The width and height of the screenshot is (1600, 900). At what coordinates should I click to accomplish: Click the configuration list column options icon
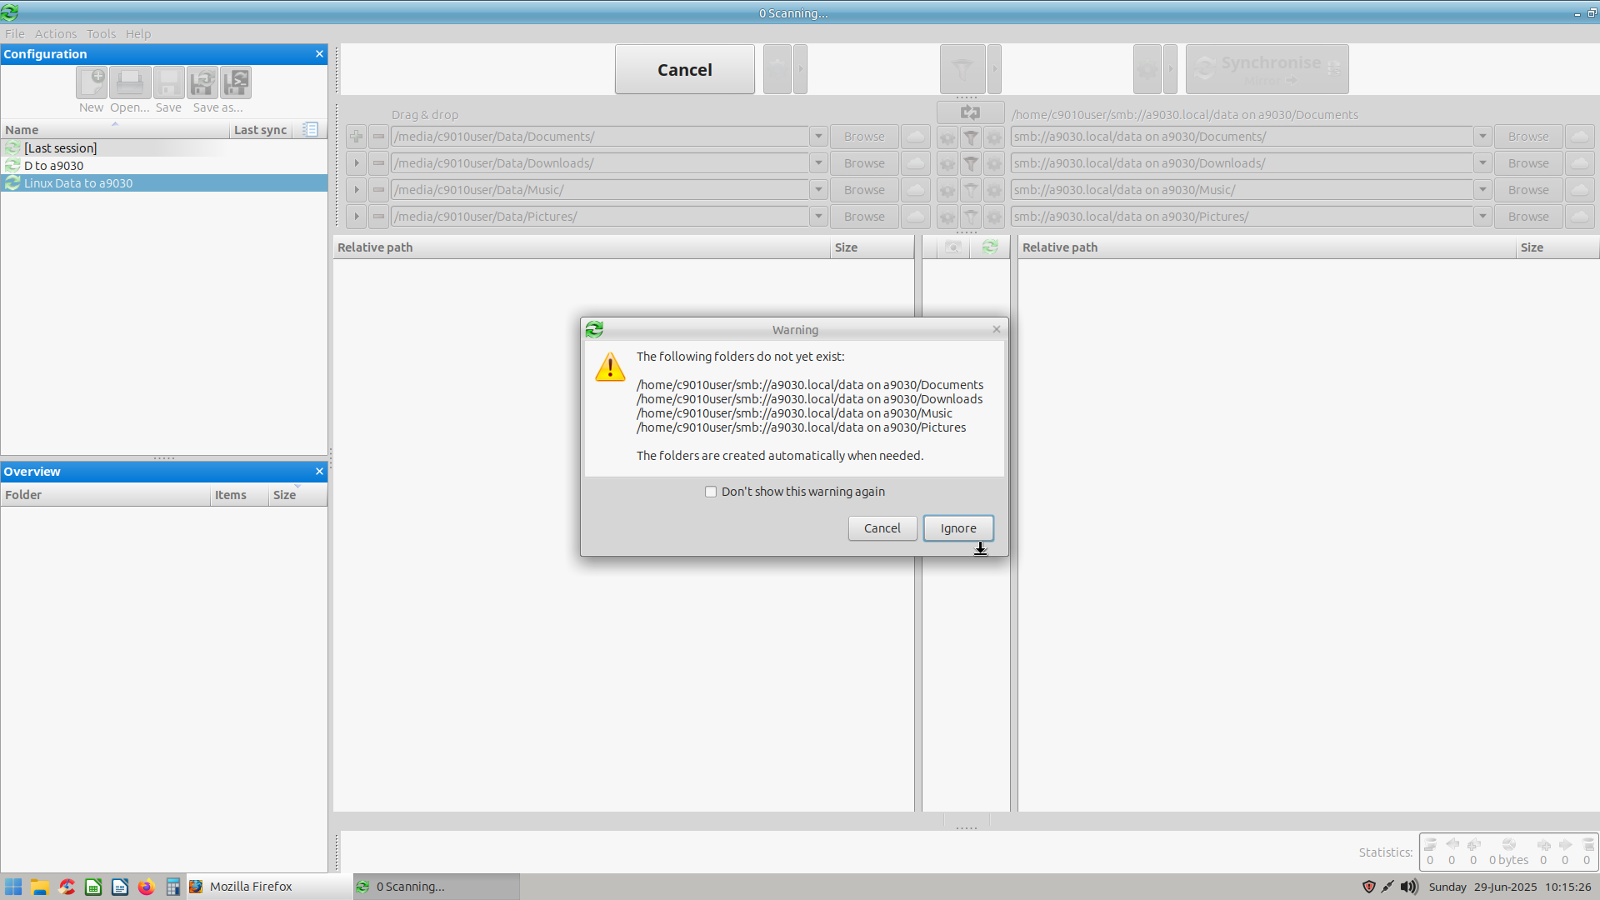[x=310, y=129]
